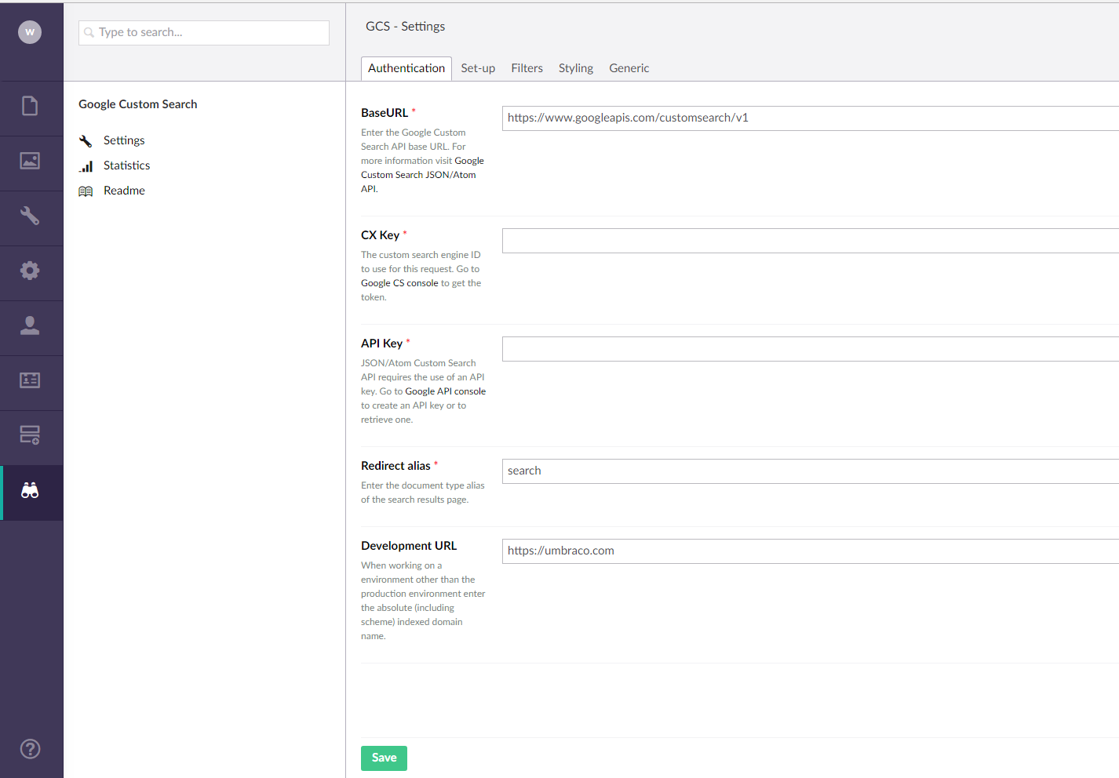Viewport: 1119px width, 778px height.
Task: Switch to the Generic tab
Action: (x=629, y=68)
